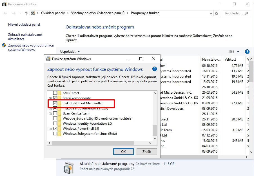The height and width of the screenshot is (176, 254).
Task: Select the Programy a funkce breadcrumb
Action: tap(145, 13)
